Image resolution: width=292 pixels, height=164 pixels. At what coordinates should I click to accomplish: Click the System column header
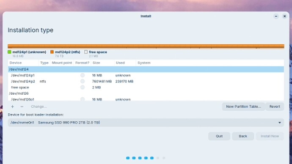210,63
